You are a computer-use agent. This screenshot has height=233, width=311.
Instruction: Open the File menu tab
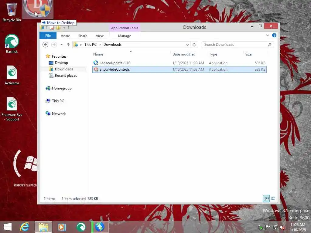pos(48,35)
